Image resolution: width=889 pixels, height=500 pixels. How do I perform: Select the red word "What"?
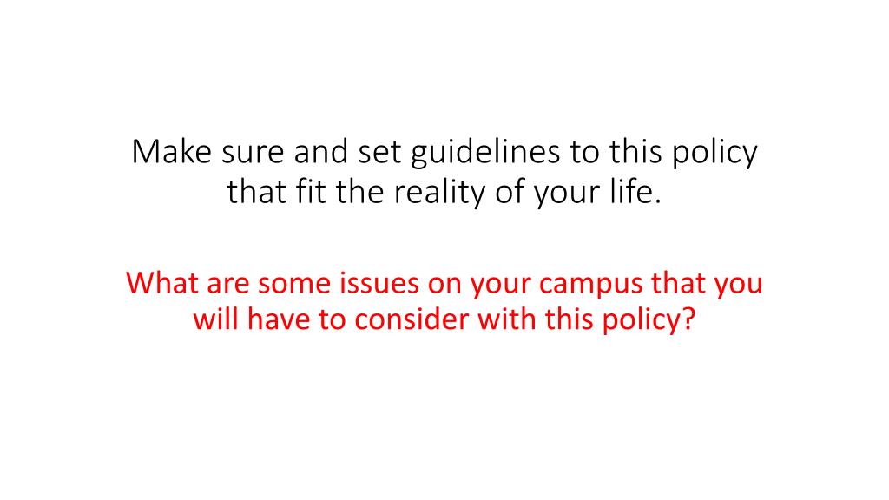pyautogui.click(x=161, y=282)
